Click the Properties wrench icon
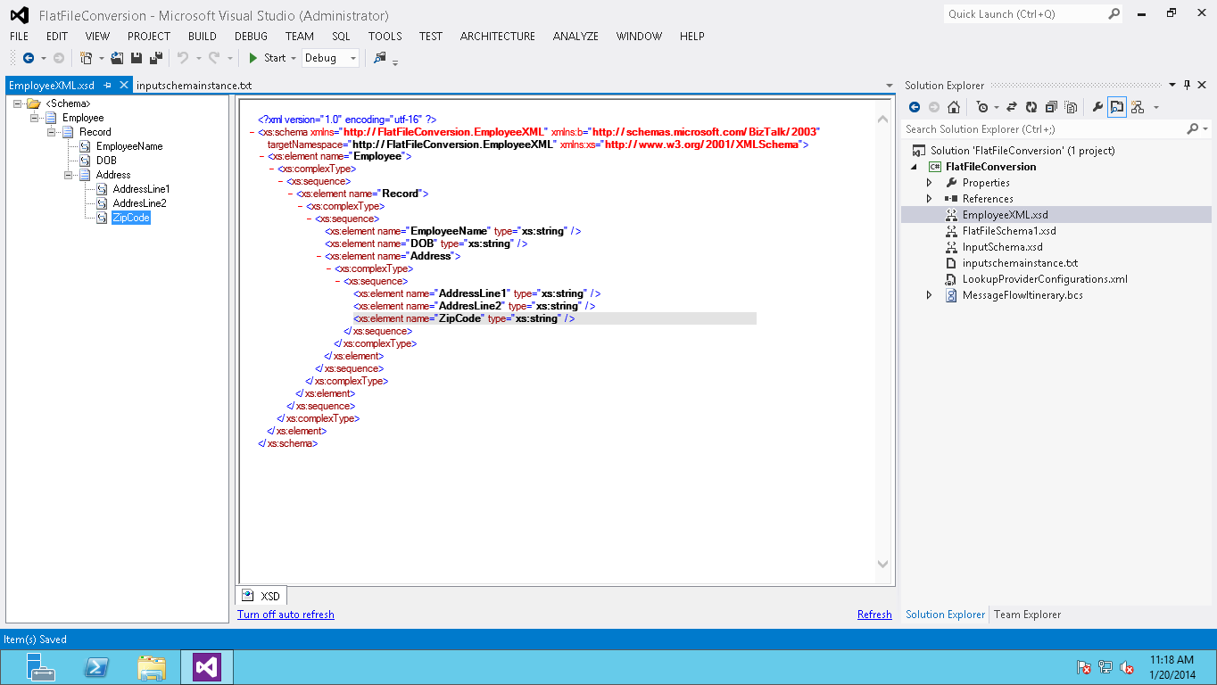1217x685 pixels. (1097, 107)
